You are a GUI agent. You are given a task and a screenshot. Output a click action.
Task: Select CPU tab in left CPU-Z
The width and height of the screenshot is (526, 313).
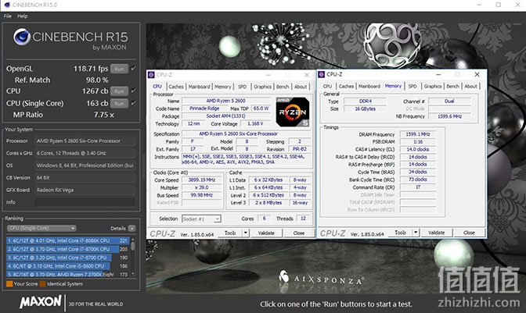point(157,87)
